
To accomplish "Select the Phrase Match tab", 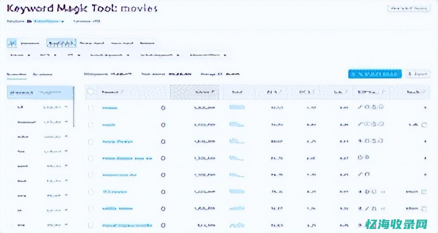I will coord(90,43).
